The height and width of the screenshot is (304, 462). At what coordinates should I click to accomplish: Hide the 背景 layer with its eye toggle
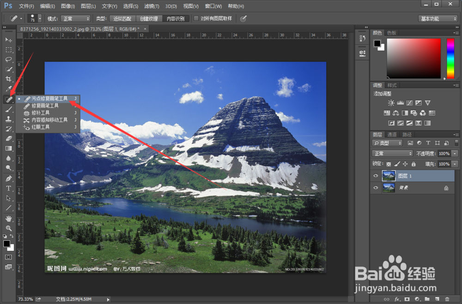[x=376, y=188]
